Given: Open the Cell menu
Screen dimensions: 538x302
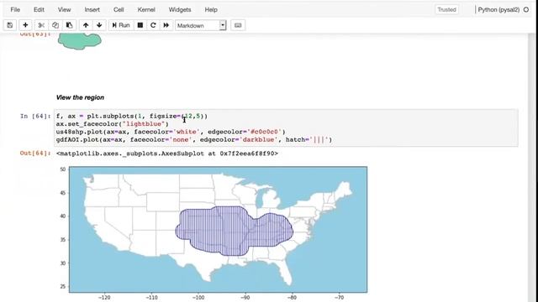Looking at the screenshot, I should [x=119, y=9].
